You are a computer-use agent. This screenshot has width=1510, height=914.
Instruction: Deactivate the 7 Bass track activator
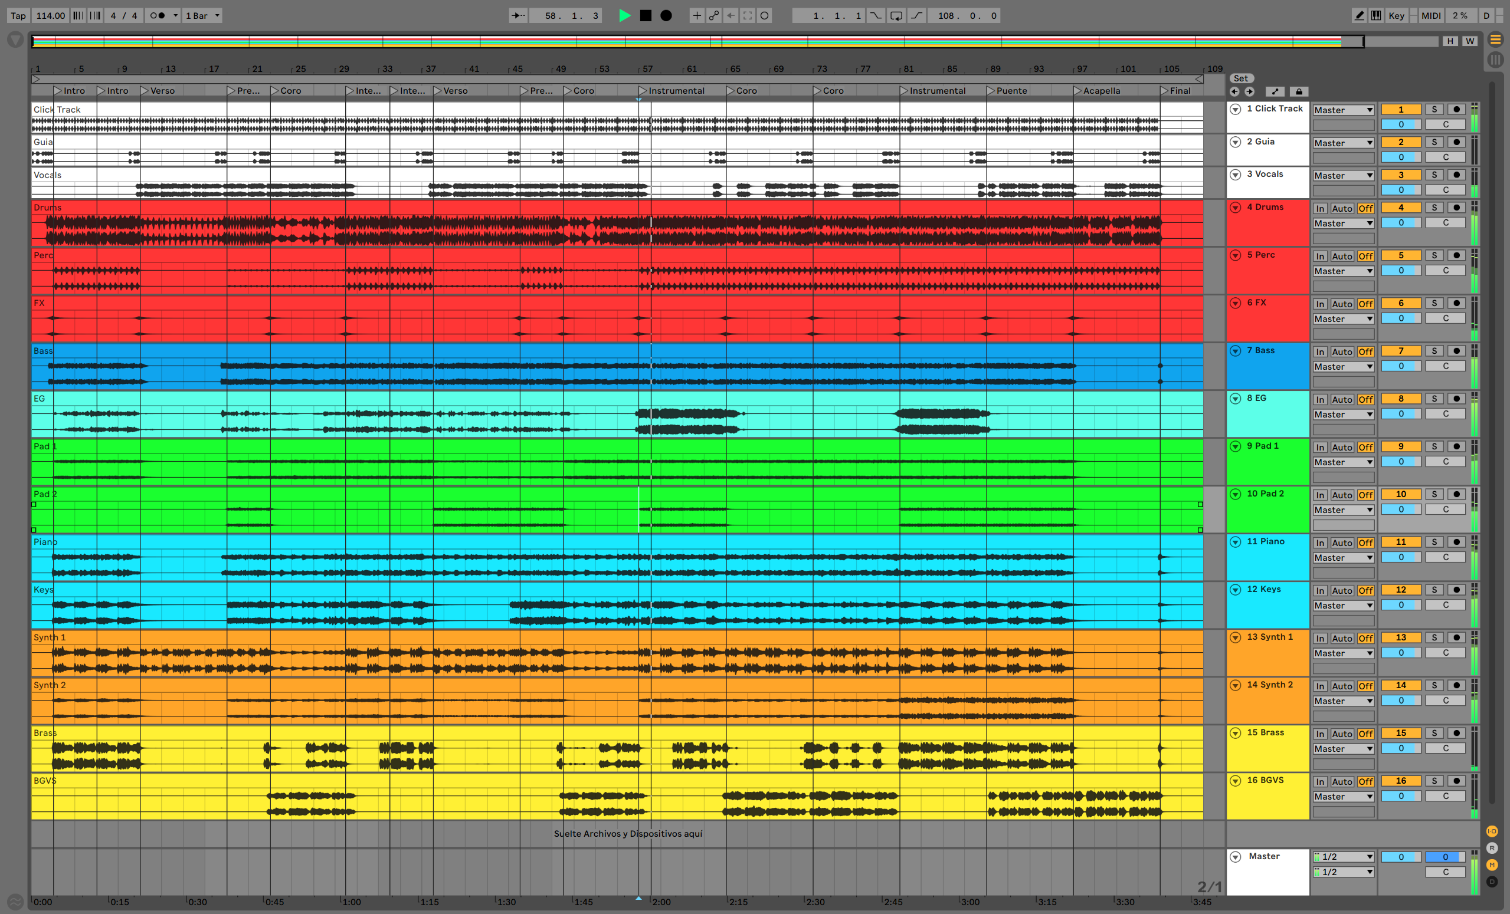click(x=1400, y=351)
